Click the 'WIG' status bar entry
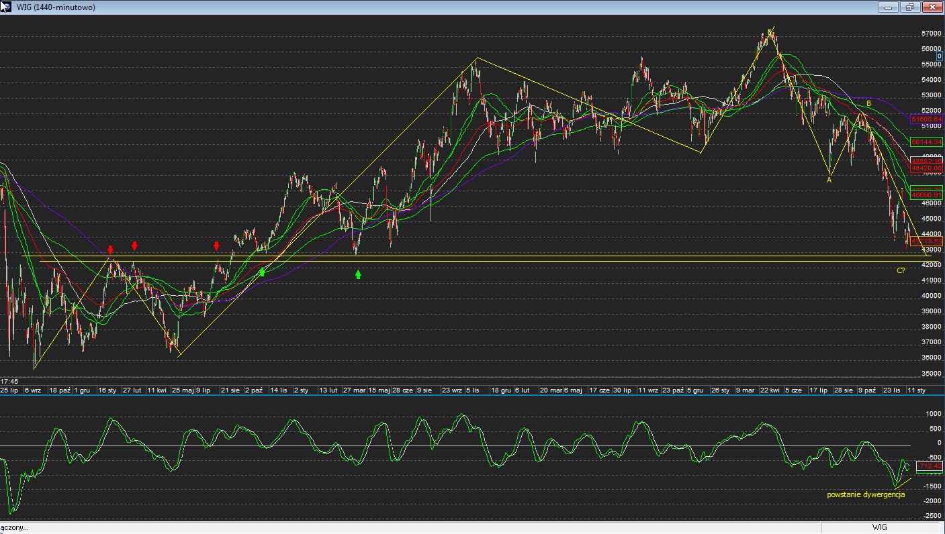This screenshot has height=534, width=945. pos(880,528)
